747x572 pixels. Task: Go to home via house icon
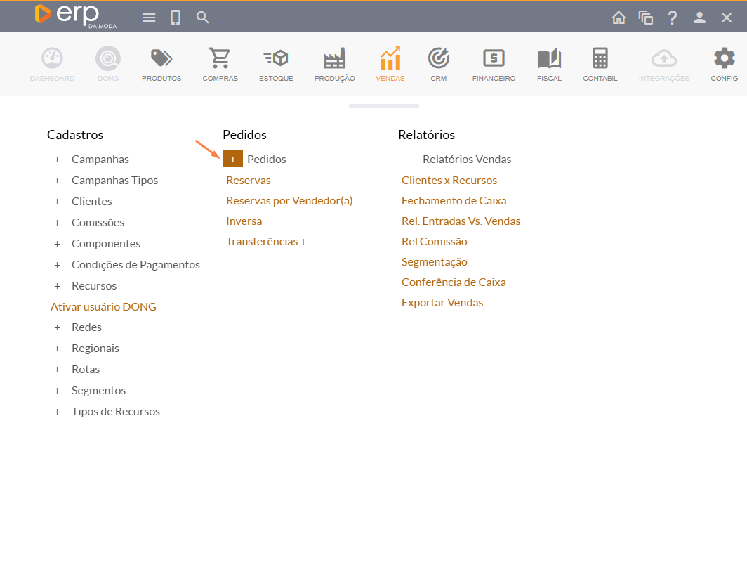coord(619,18)
